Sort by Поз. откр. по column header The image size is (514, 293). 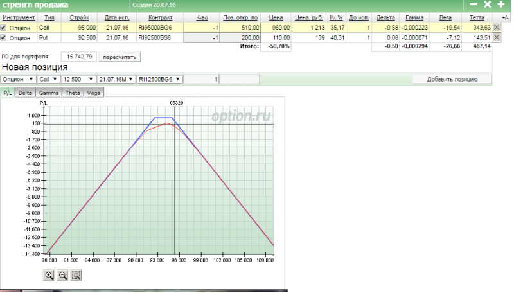click(x=240, y=18)
